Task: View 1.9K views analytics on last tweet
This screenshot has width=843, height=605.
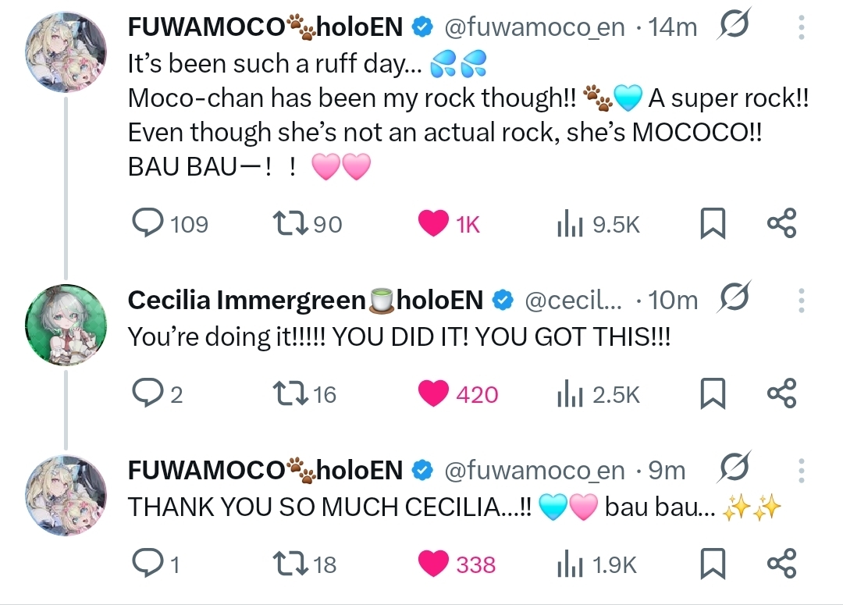Action: [x=571, y=564]
